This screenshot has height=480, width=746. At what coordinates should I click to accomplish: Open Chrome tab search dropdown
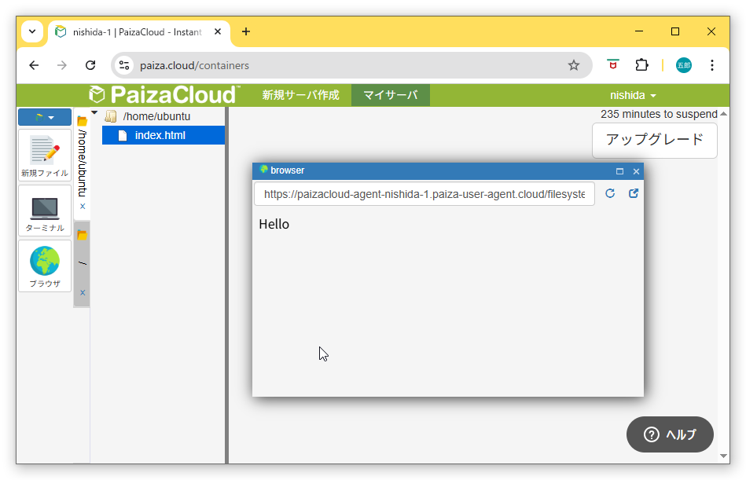(x=32, y=32)
